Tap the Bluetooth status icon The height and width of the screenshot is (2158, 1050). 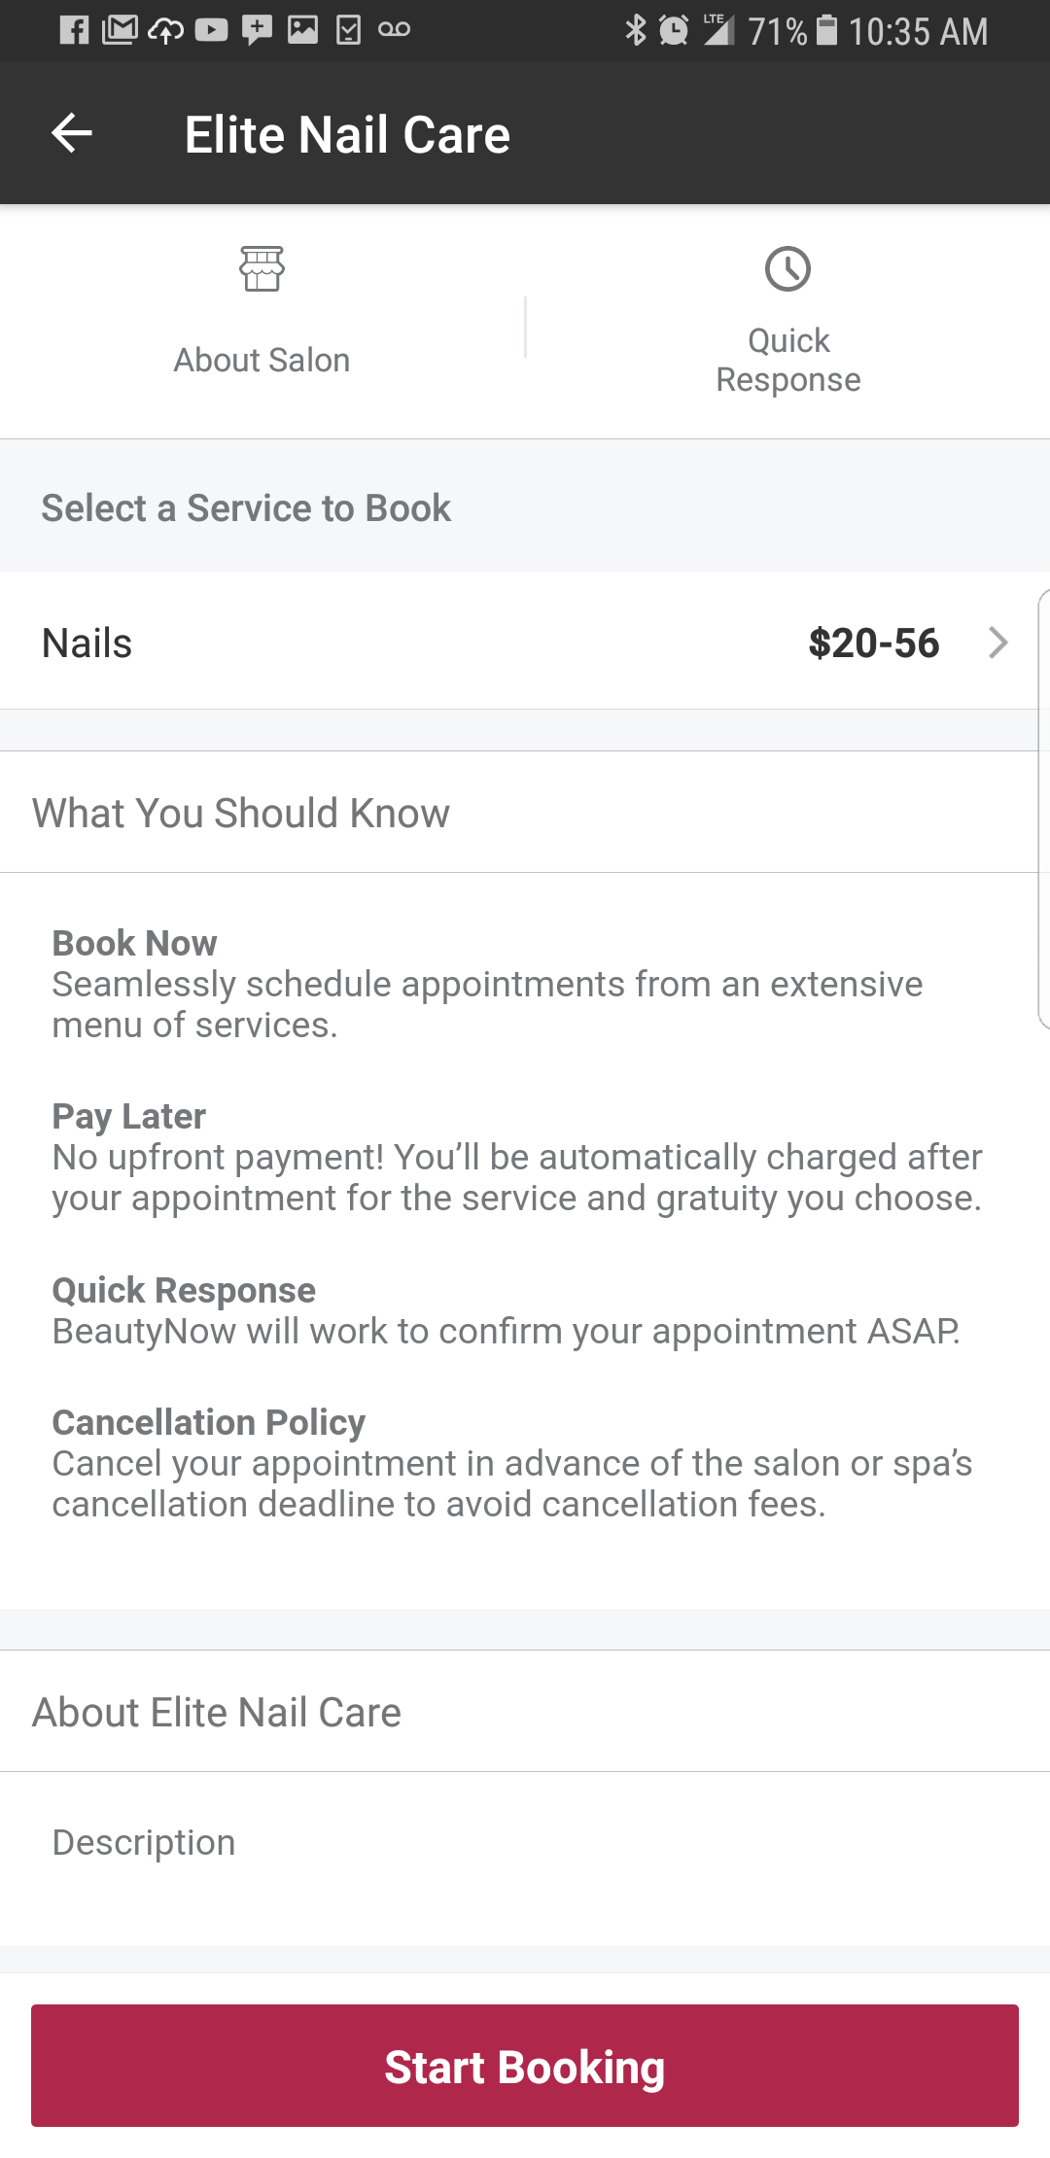(635, 30)
